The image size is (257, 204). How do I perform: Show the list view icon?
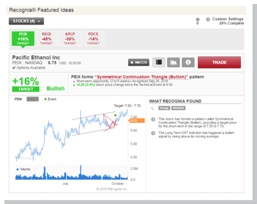(x=159, y=62)
